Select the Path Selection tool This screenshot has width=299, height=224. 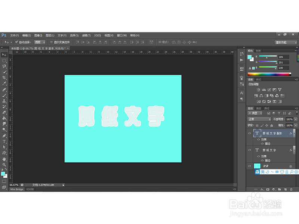(4, 147)
